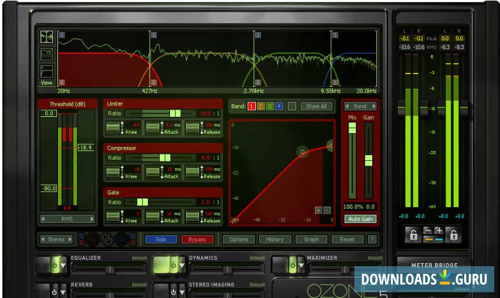This screenshot has height=298, width=500.
Task: Open the Dynamics preset dropdown arrow
Action: tap(182, 265)
